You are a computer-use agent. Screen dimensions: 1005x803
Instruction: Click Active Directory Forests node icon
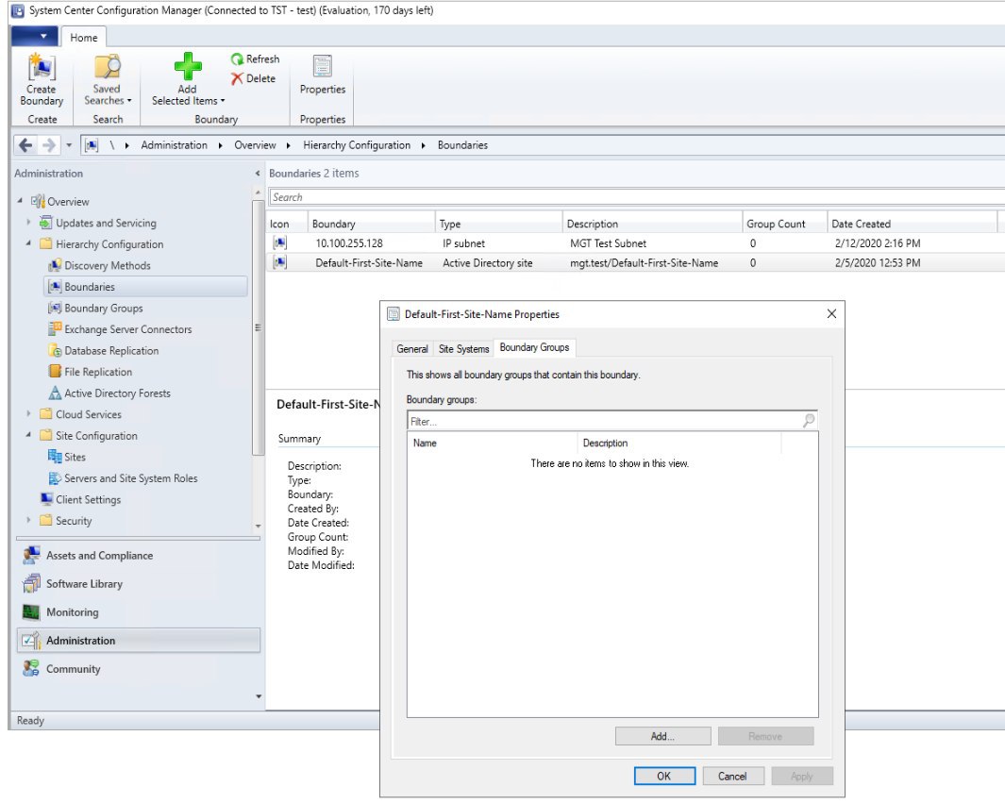point(55,393)
